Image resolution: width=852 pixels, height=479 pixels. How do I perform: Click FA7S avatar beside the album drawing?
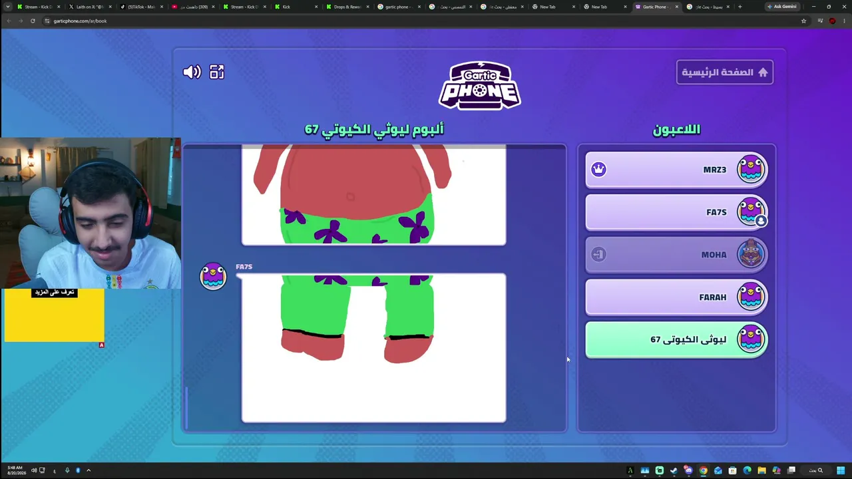point(213,276)
